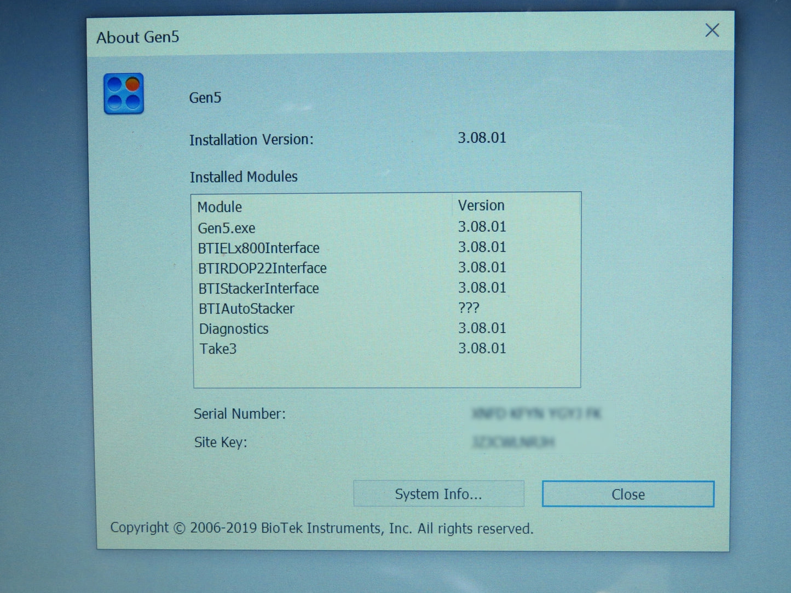Click the Gen5 product name text
This screenshot has width=791, height=593.
point(205,98)
